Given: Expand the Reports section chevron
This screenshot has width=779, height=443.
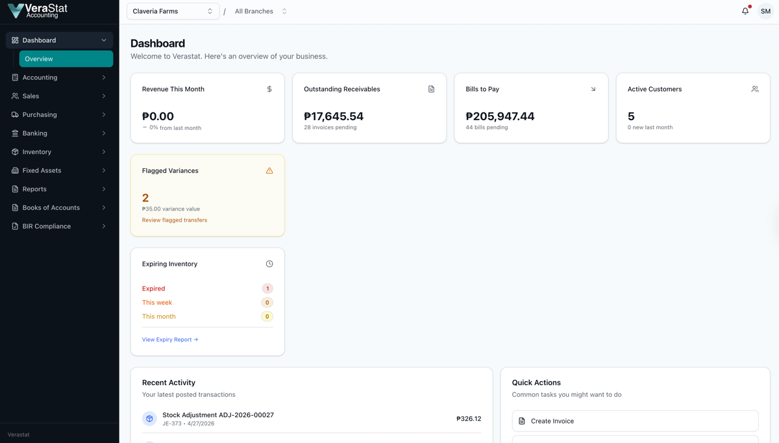Looking at the screenshot, I should pos(104,189).
